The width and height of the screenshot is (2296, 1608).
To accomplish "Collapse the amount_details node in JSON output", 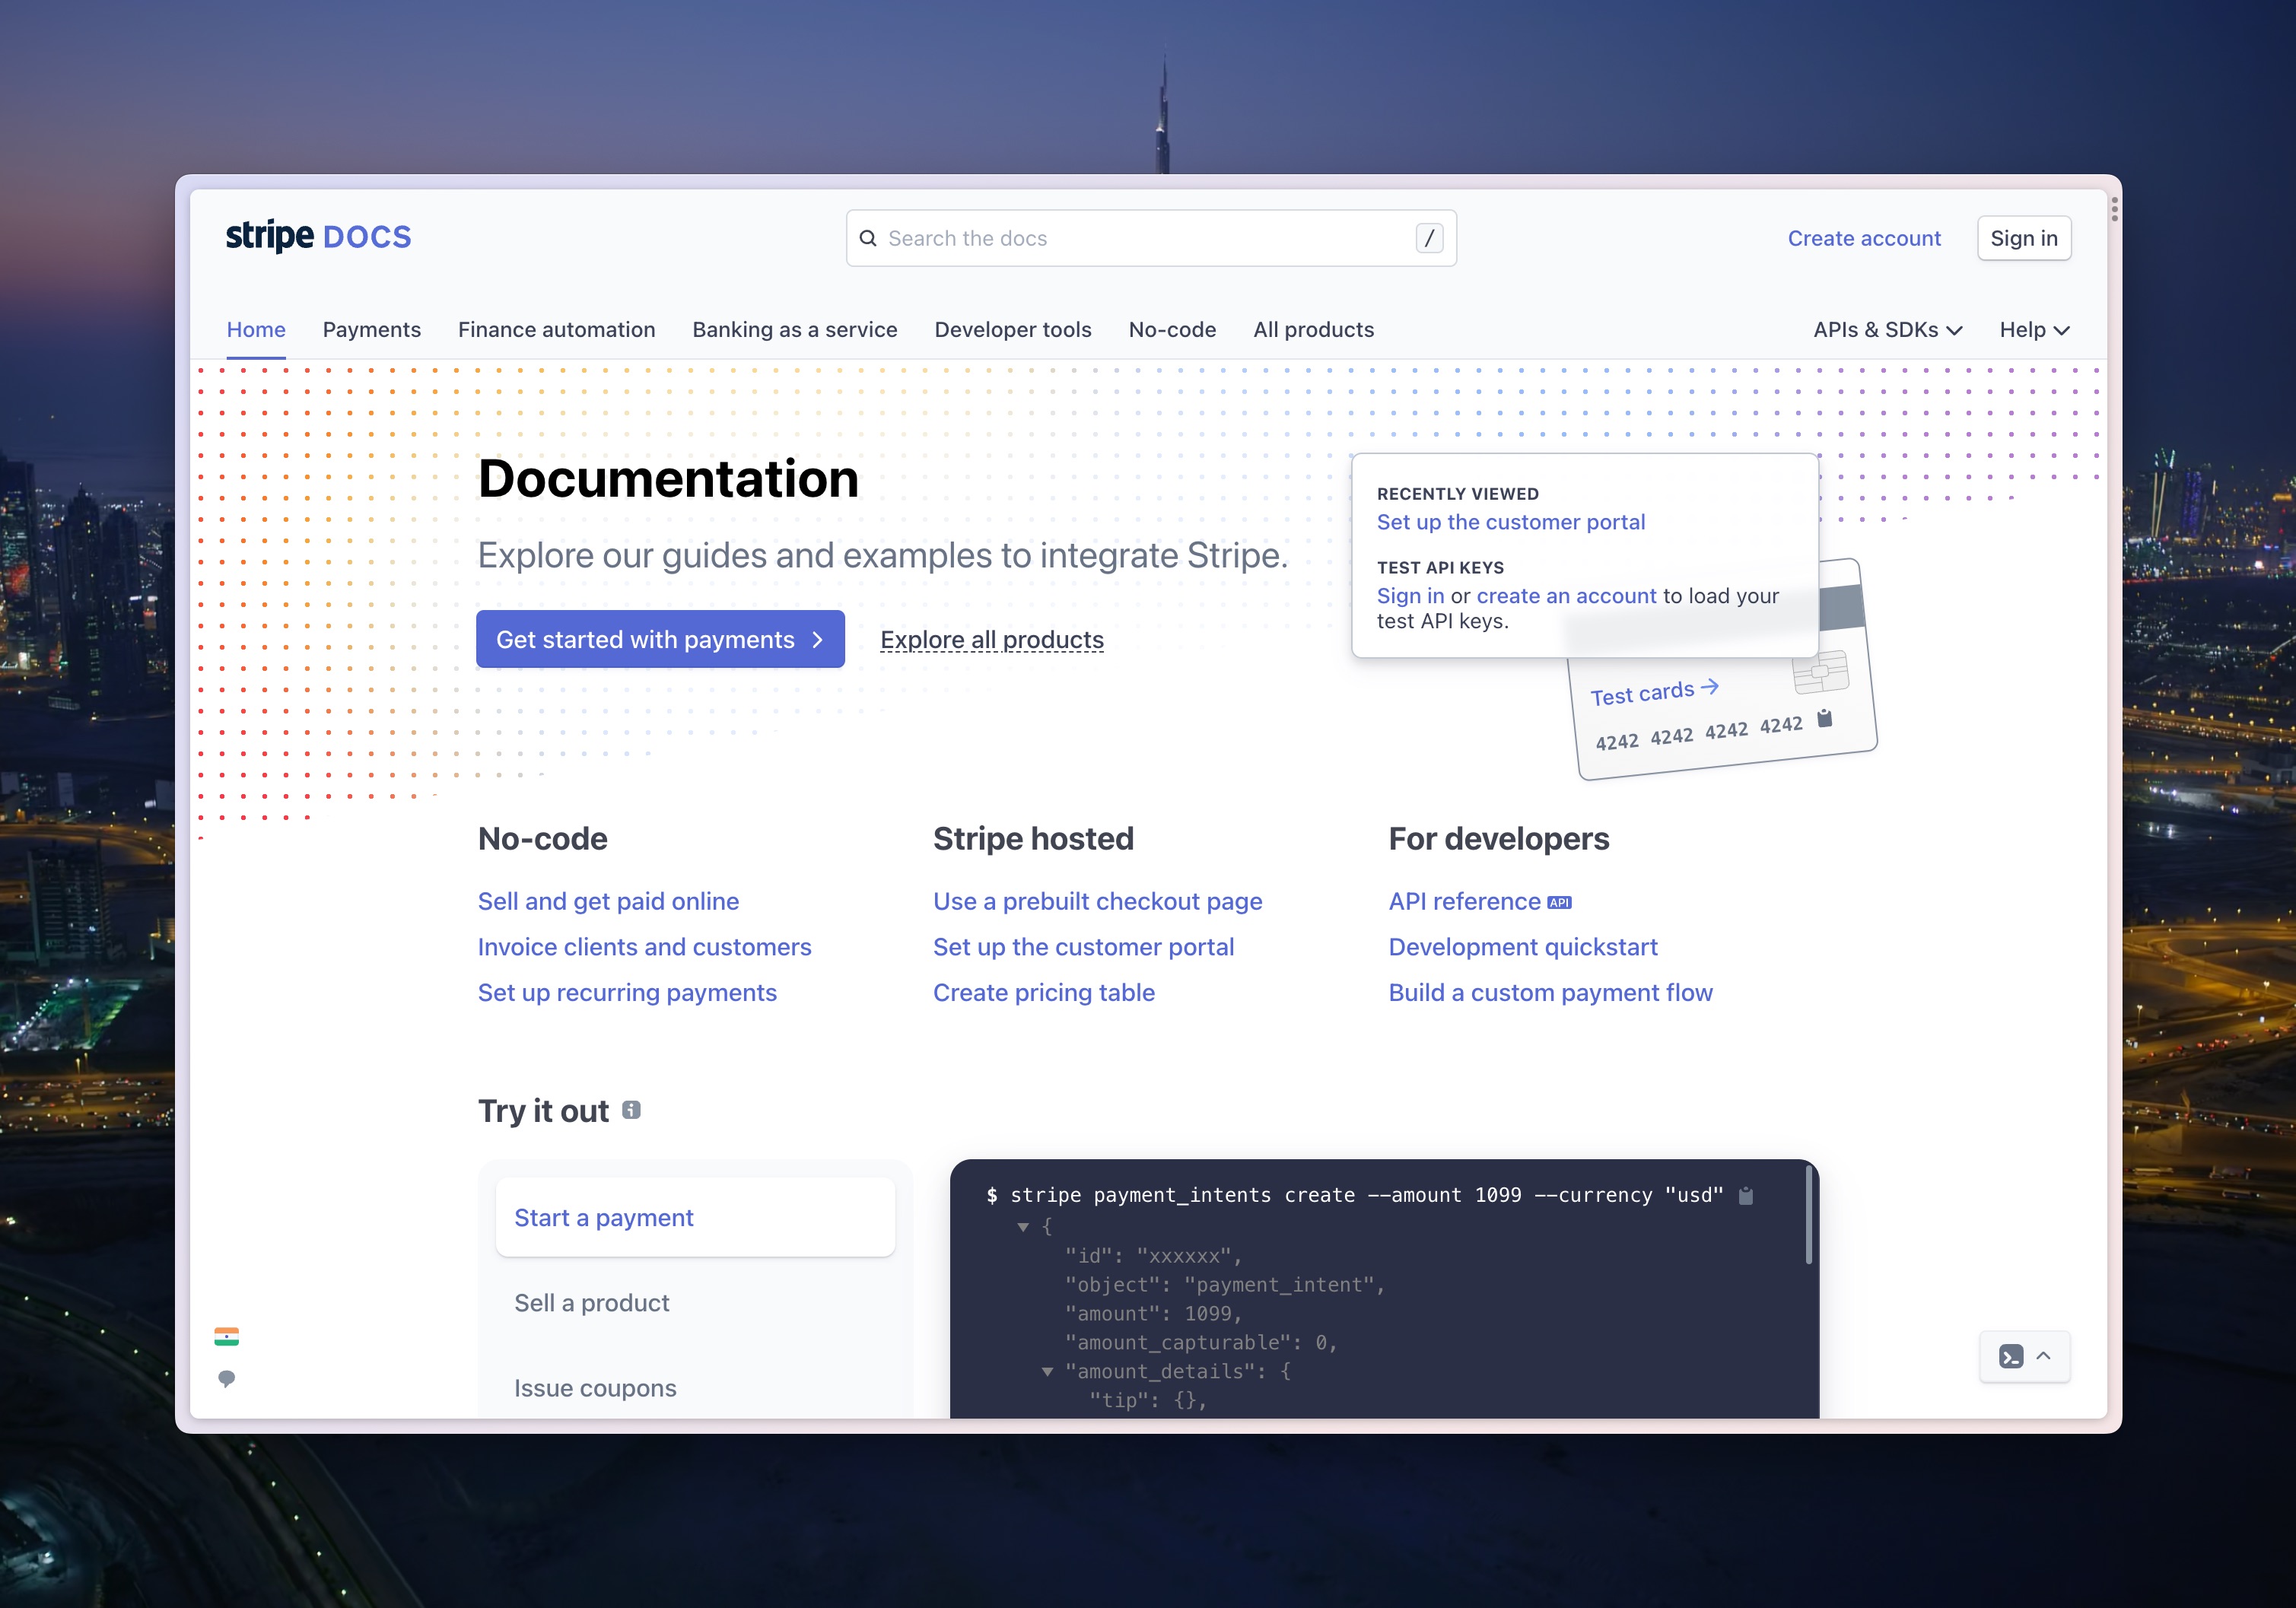I will click(x=1047, y=1371).
